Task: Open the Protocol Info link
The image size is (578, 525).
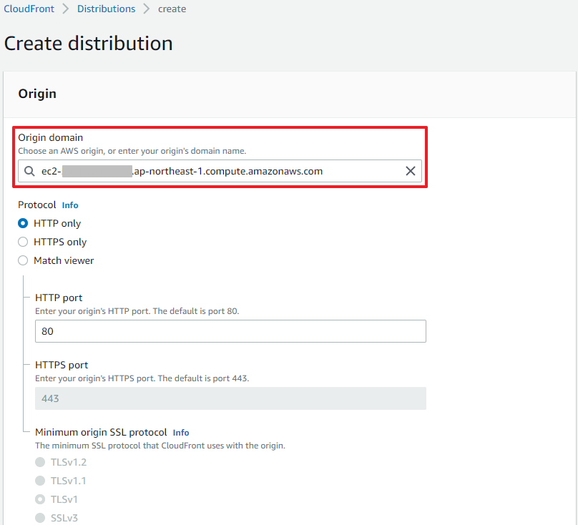Action: point(70,205)
